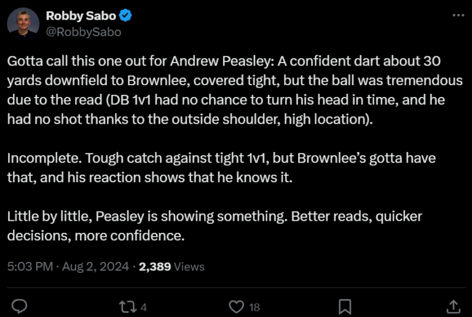Click the 5:03 PM post time
Screen dimensions: 472x317
tap(29, 267)
